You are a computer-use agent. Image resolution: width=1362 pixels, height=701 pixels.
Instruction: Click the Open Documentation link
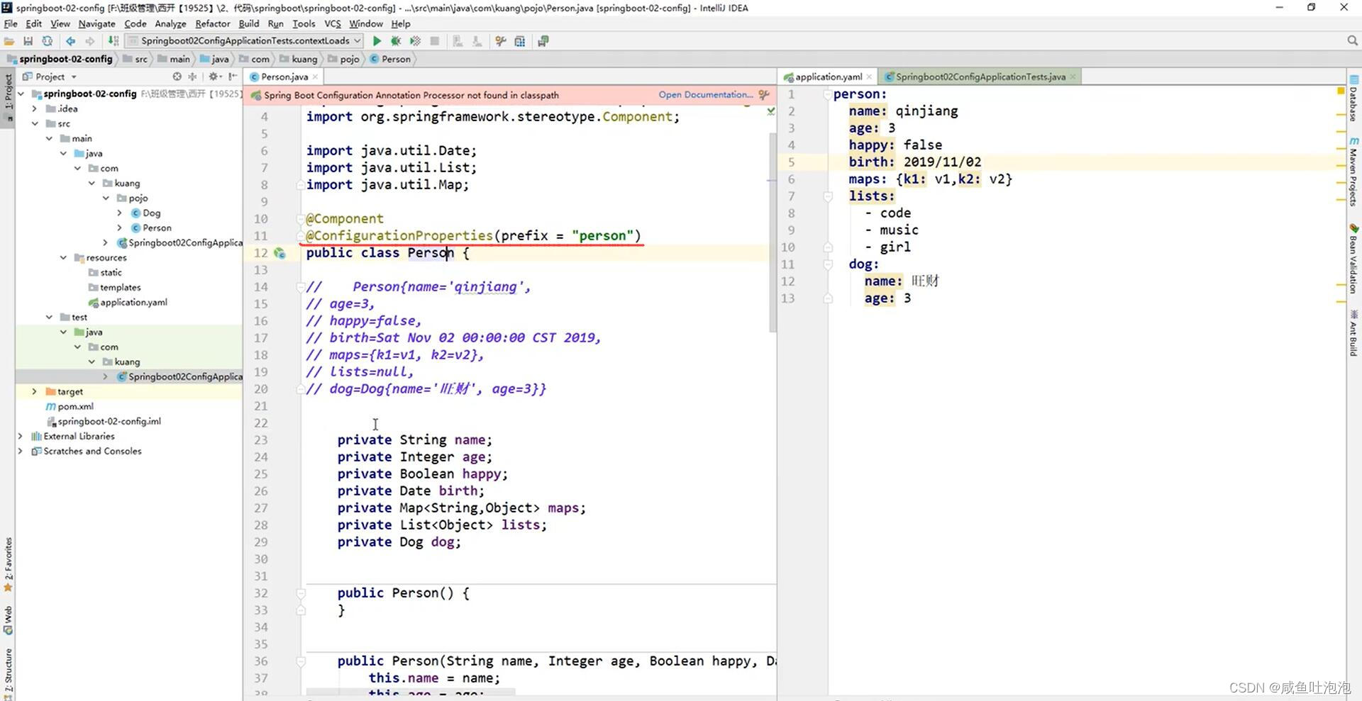click(x=706, y=94)
